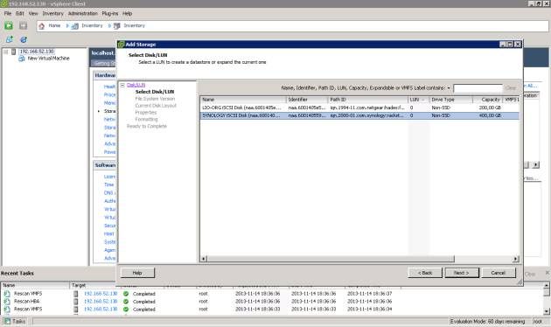This screenshot has width=551, height=327.
Task: Click the grey forward navigation arrow
Action: (x=23, y=25)
